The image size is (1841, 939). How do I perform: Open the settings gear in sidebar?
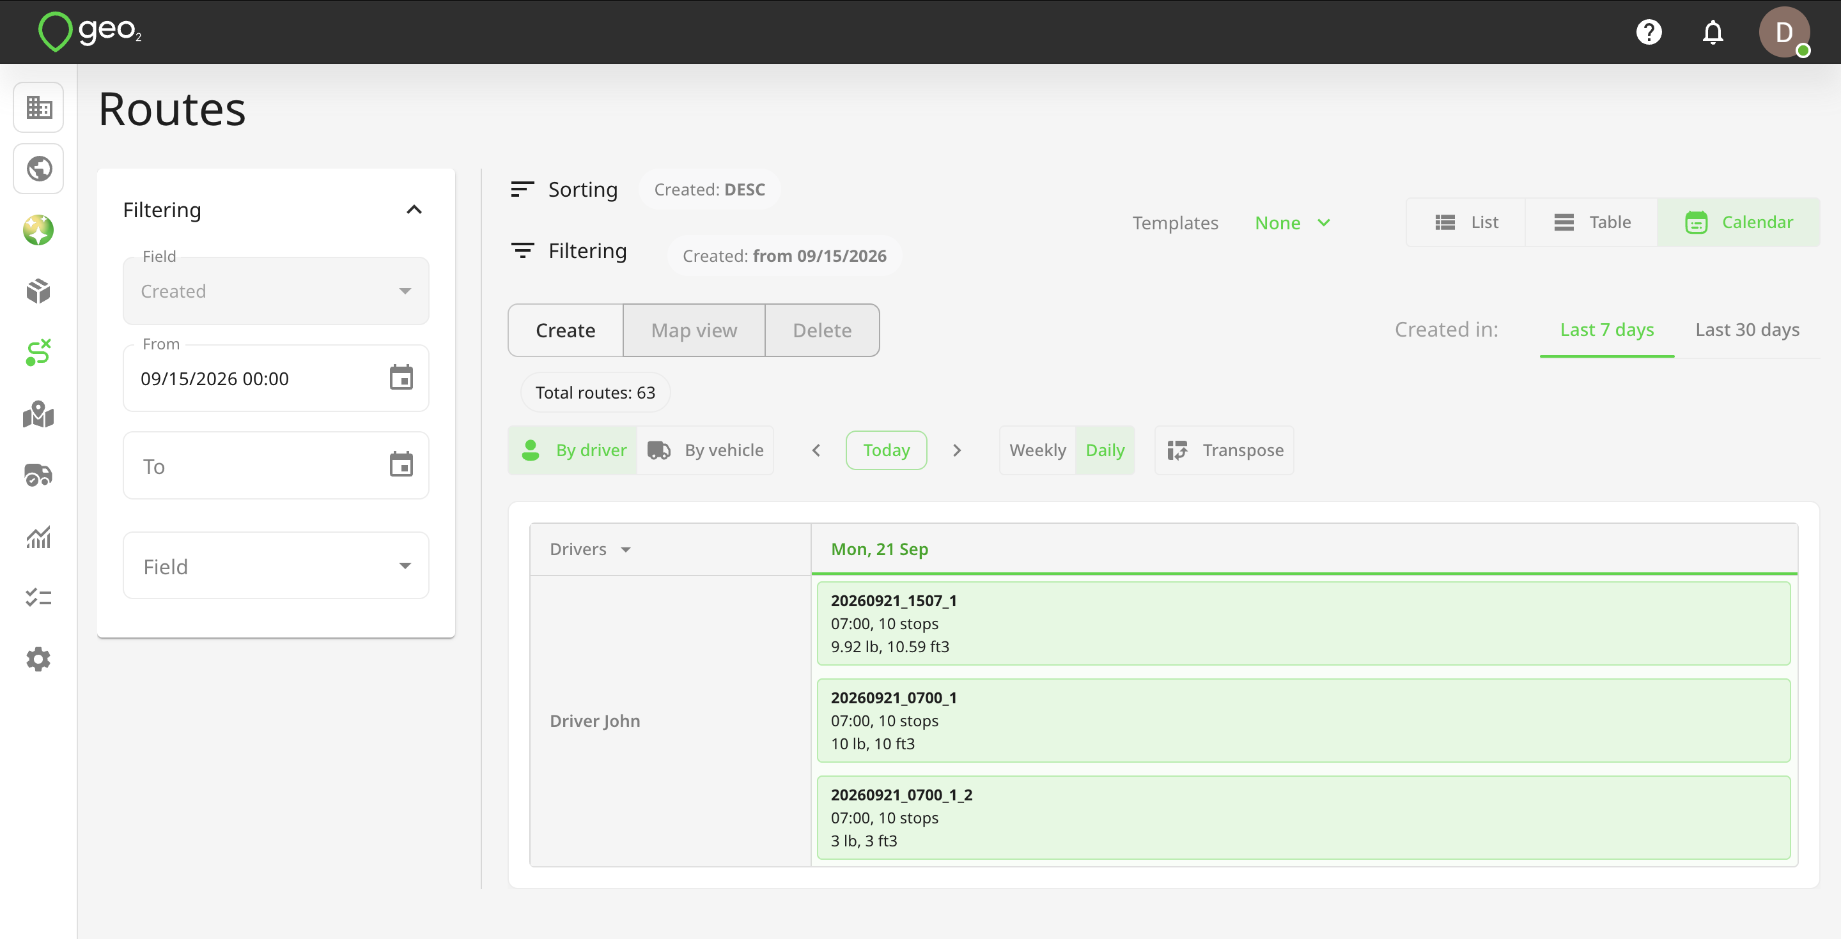tap(38, 659)
